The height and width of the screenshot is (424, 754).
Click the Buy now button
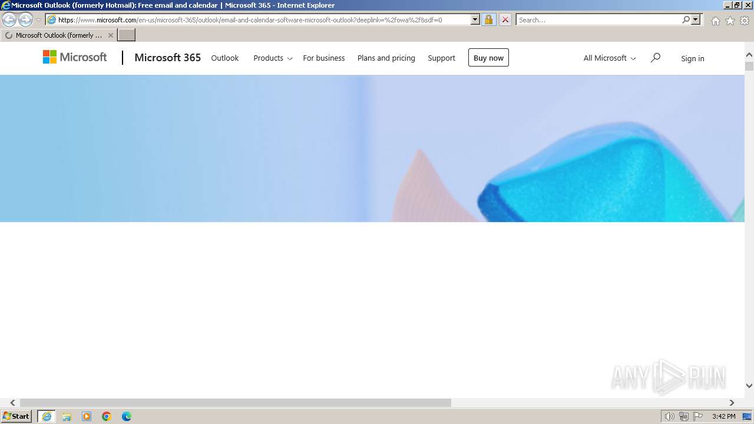[488, 58]
